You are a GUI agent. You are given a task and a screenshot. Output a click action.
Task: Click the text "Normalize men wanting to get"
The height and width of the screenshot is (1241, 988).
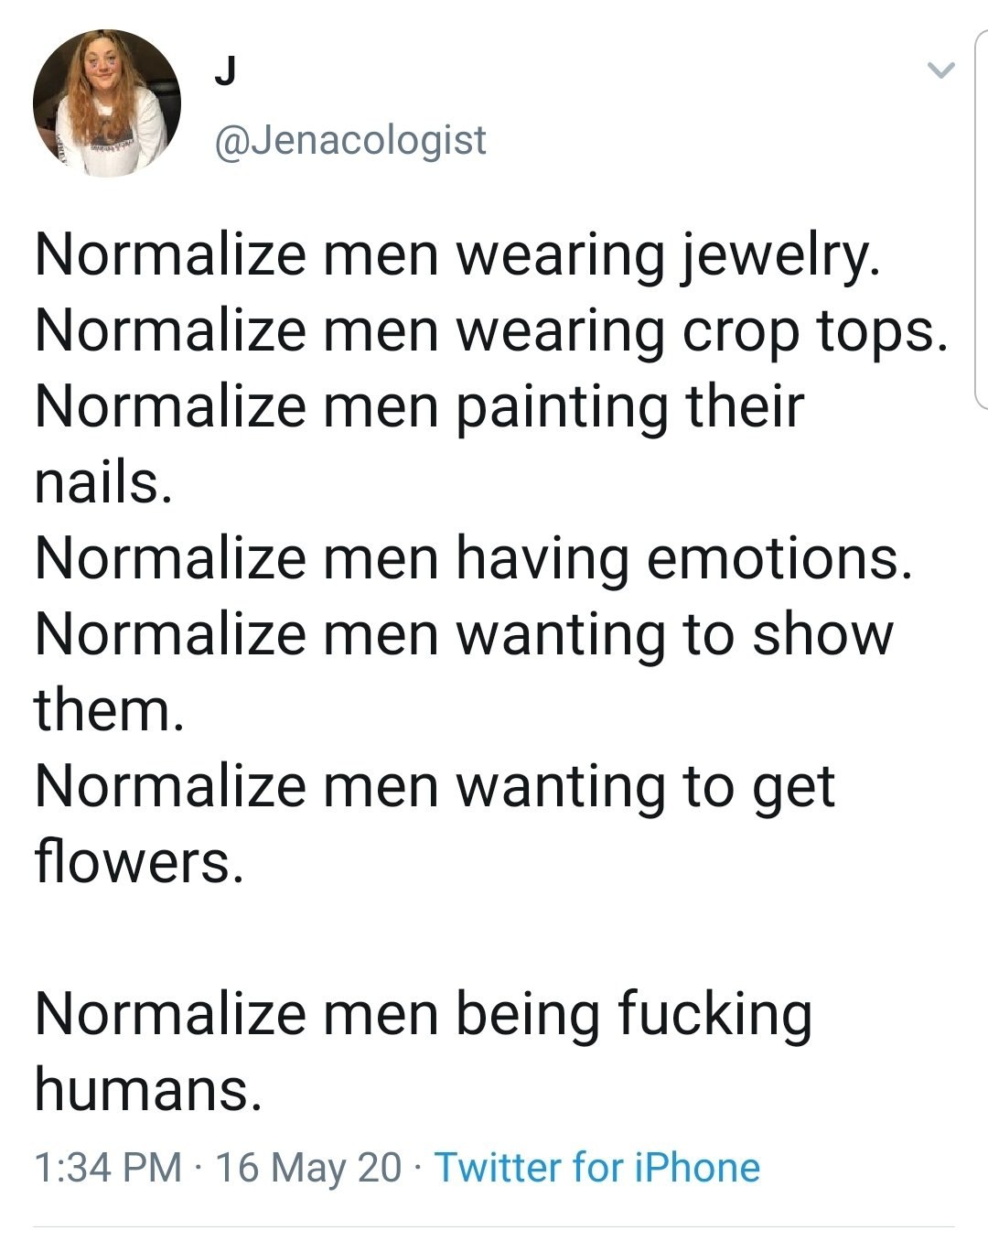[435, 787]
